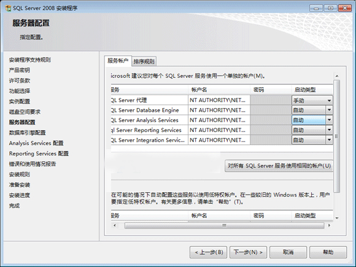Click account name cell for Integration Services
The height and width of the screenshot is (267, 356).
[219, 140]
